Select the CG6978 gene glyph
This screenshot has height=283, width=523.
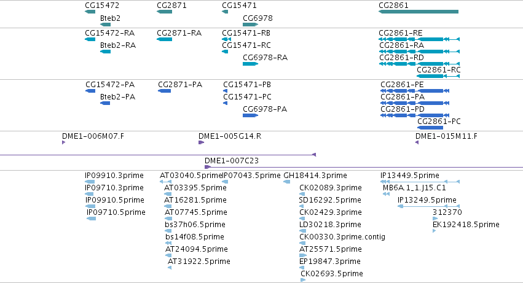point(251,25)
